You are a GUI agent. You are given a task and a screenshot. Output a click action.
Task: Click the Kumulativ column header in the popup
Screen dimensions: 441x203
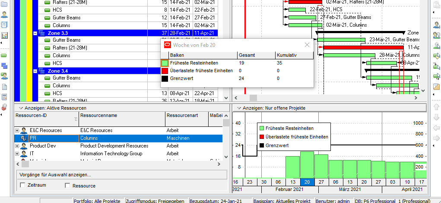(295, 55)
